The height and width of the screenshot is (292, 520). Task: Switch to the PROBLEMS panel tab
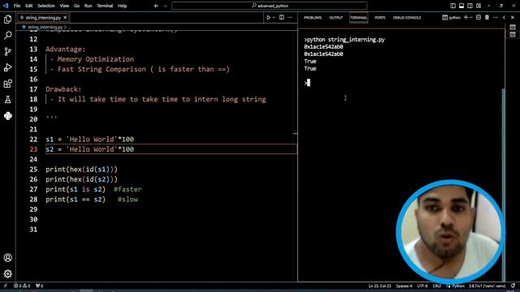click(313, 18)
